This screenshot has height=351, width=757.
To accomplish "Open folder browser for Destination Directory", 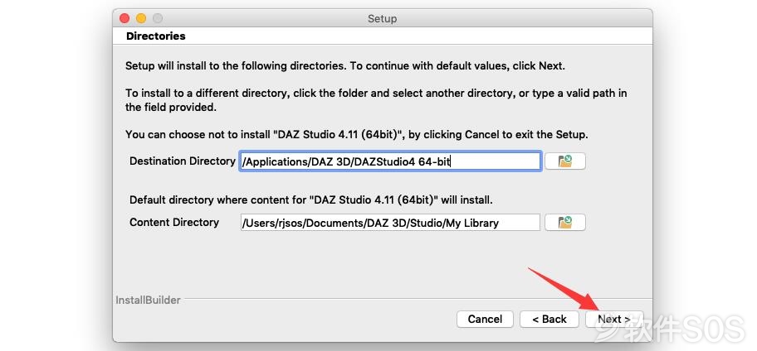I will 565,161.
